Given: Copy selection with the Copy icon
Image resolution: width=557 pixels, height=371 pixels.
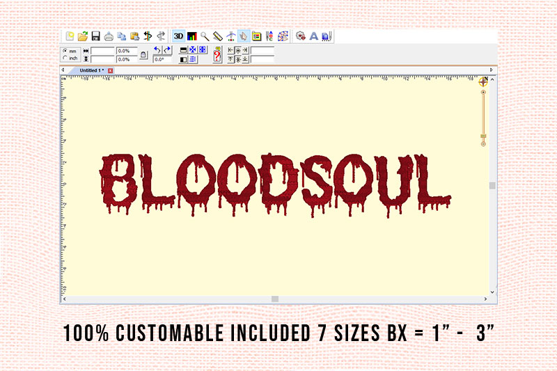Looking at the screenshot, I should 121,37.
